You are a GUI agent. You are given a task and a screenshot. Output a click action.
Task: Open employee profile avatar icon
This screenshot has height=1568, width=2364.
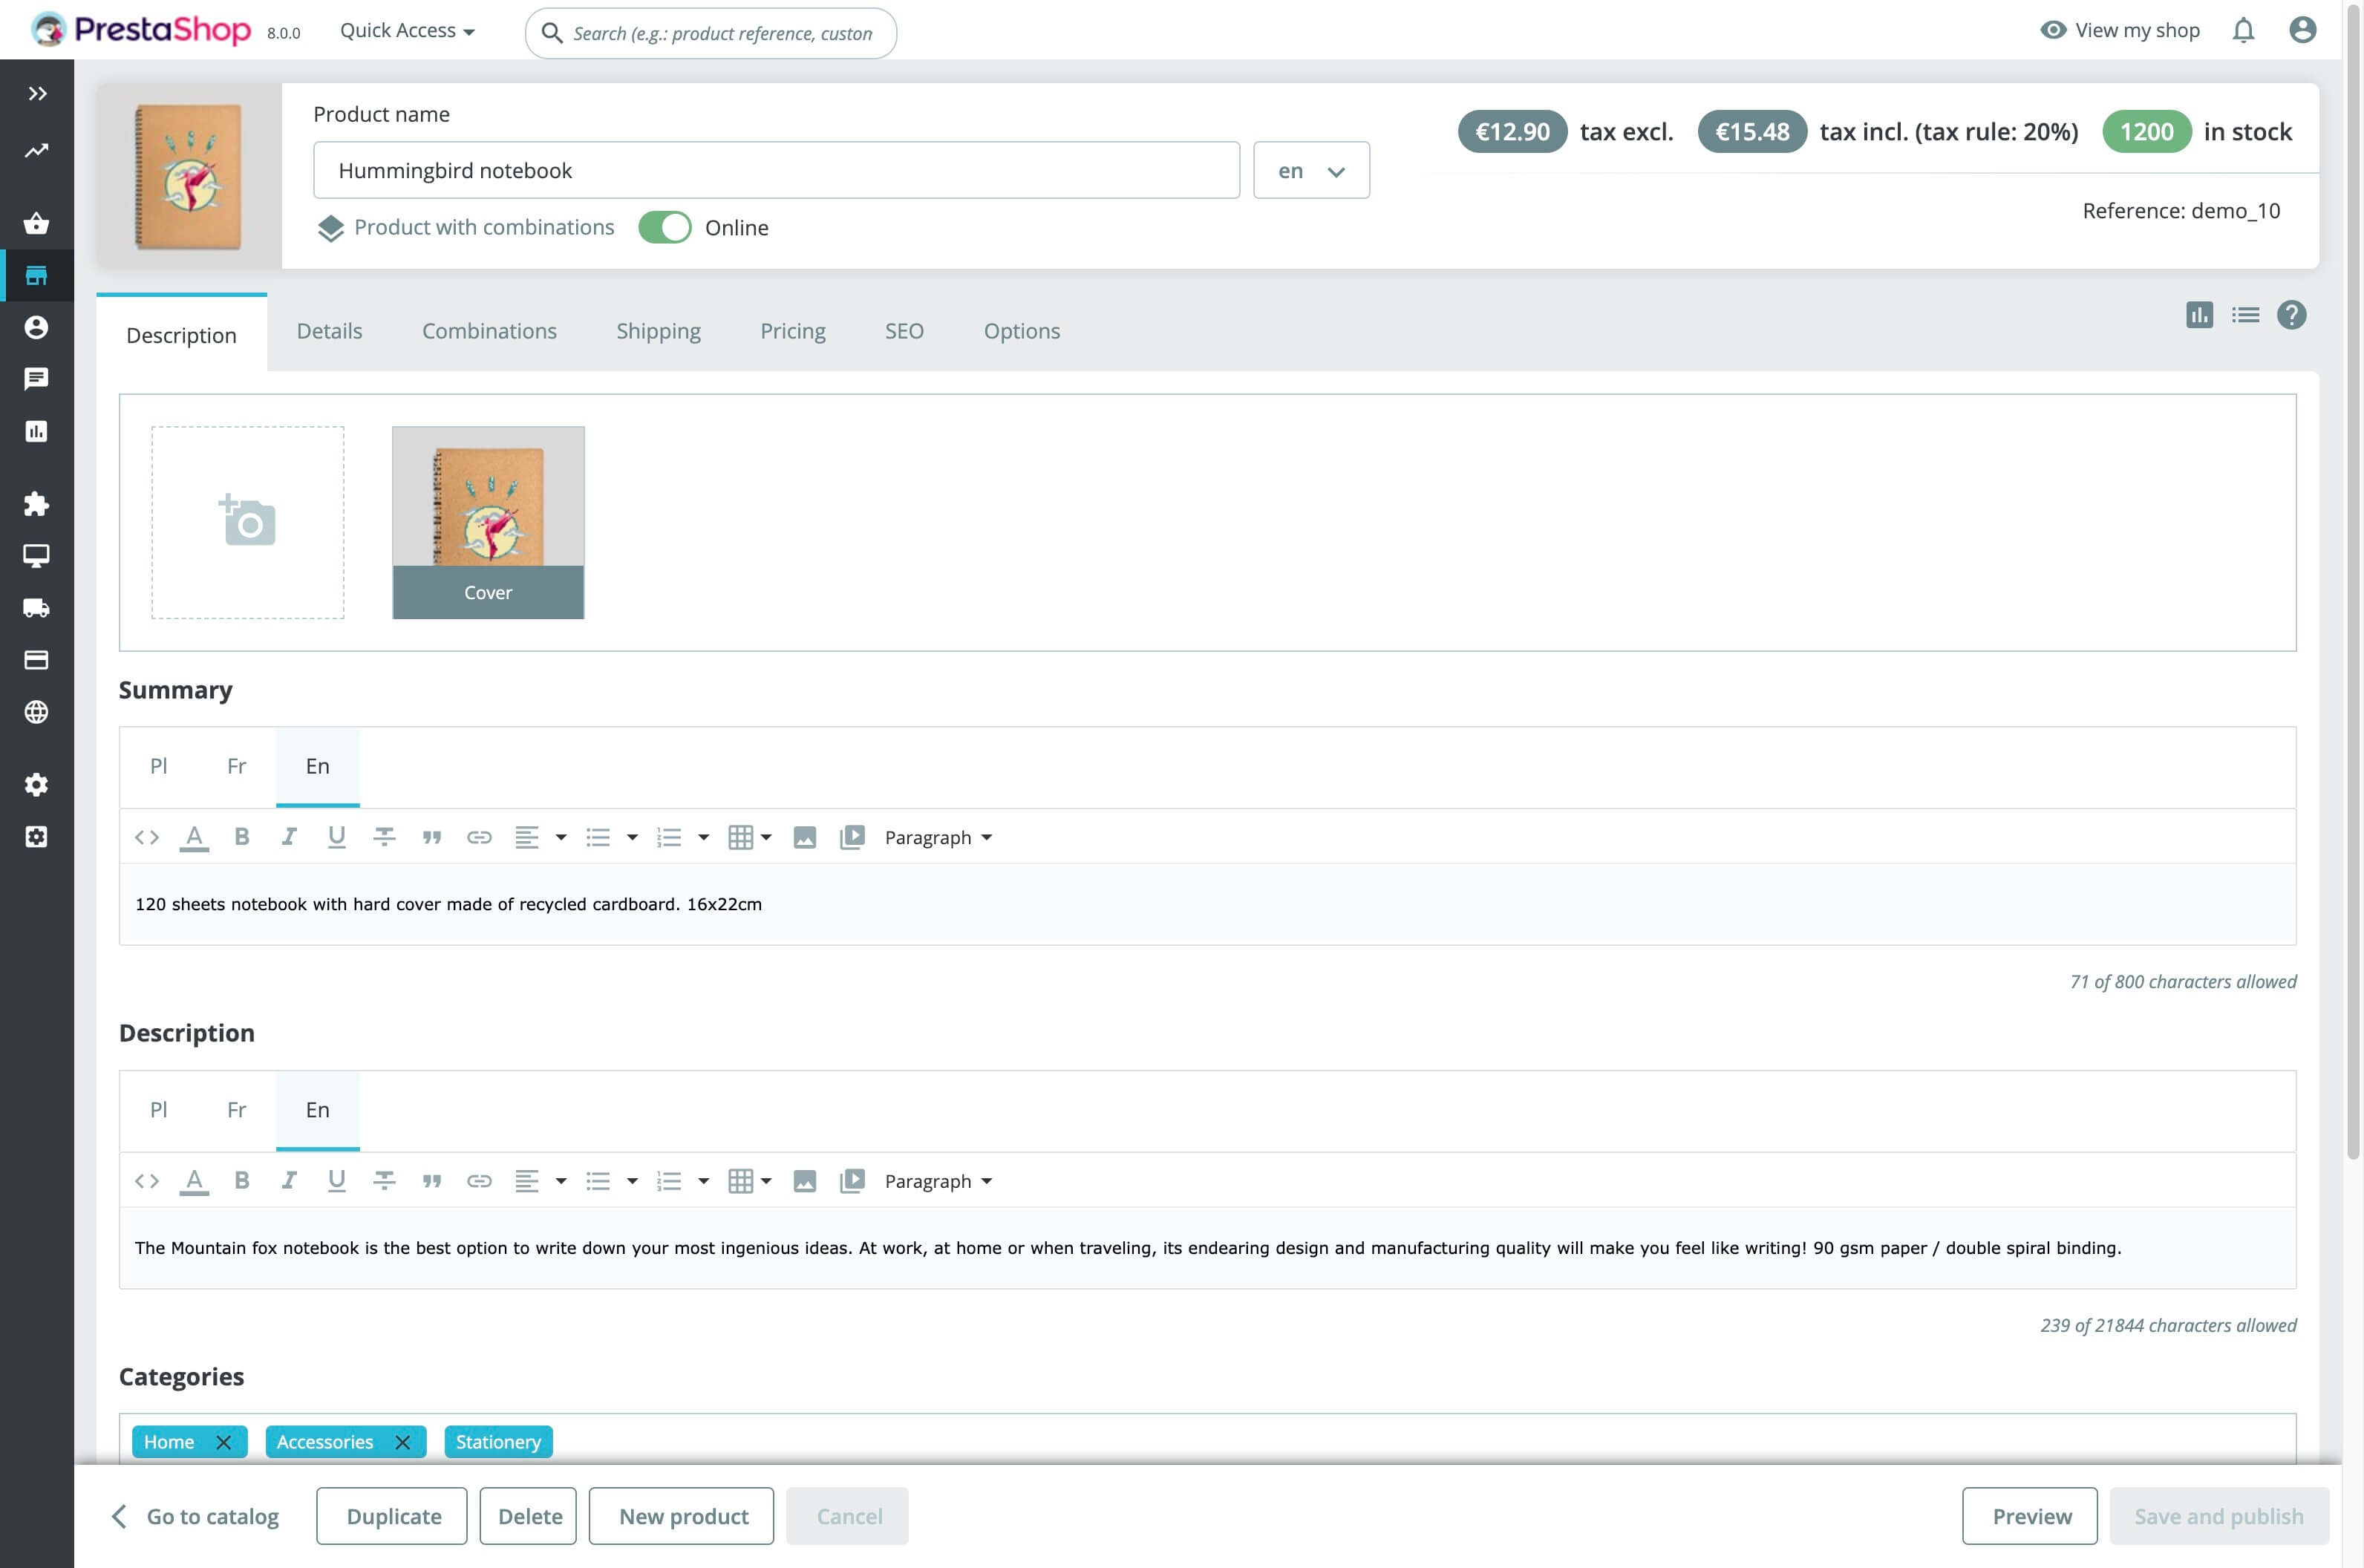point(2302,30)
